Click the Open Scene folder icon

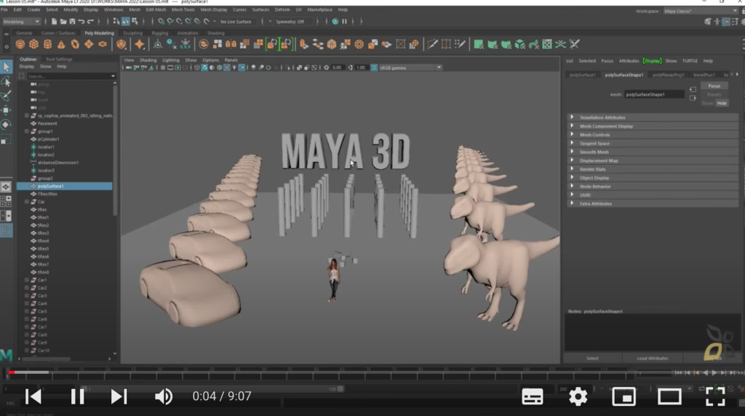click(63, 21)
